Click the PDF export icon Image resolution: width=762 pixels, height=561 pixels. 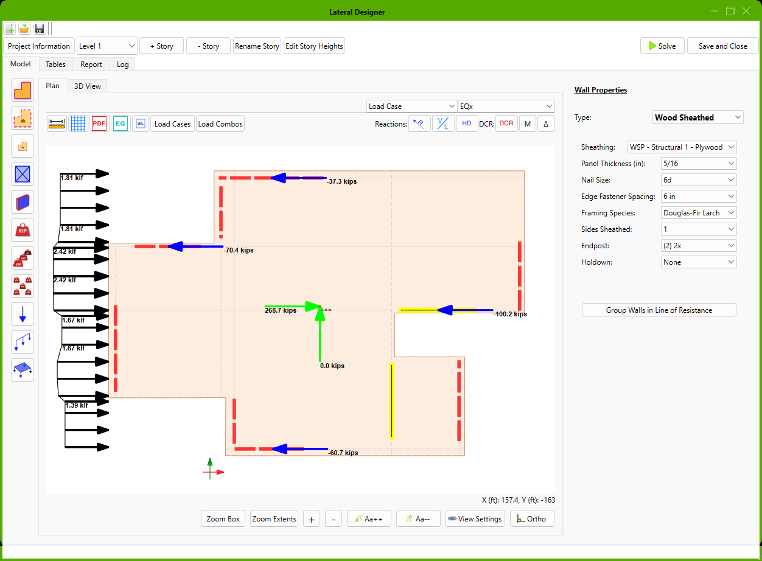point(99,124)
